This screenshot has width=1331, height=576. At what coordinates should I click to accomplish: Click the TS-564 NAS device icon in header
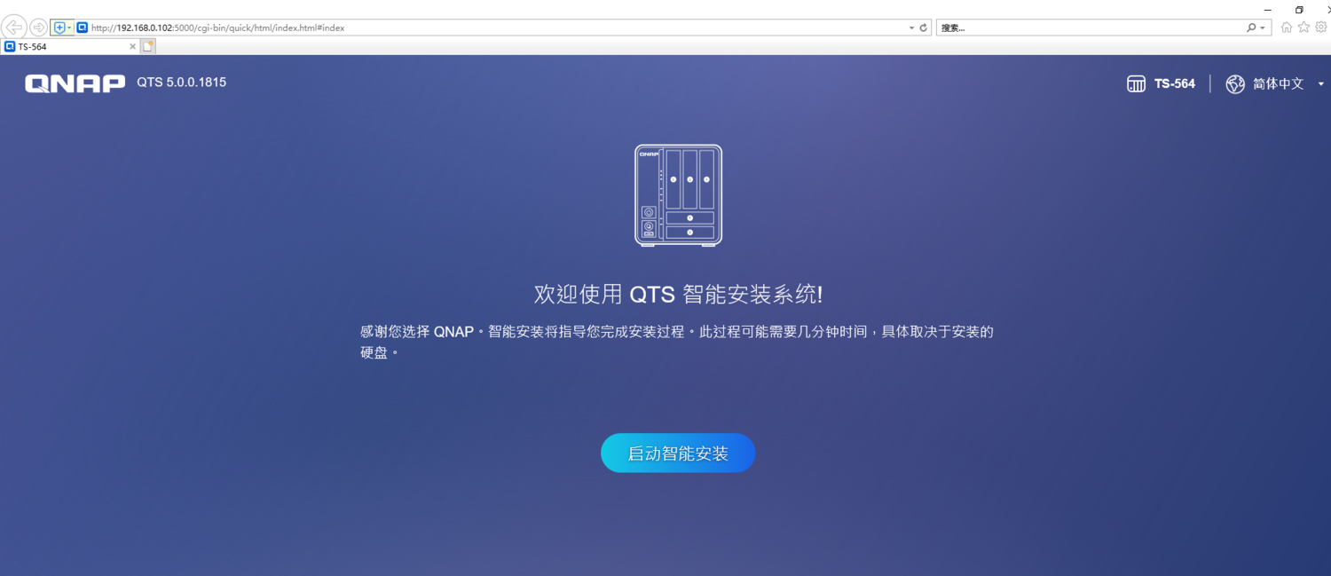tap(1136, 84)
